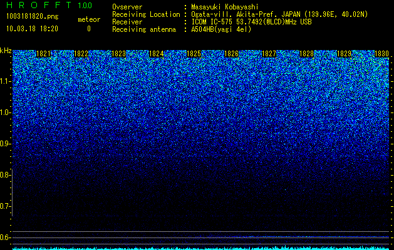Click the 0.7 frequency axis label

[6, 206]
